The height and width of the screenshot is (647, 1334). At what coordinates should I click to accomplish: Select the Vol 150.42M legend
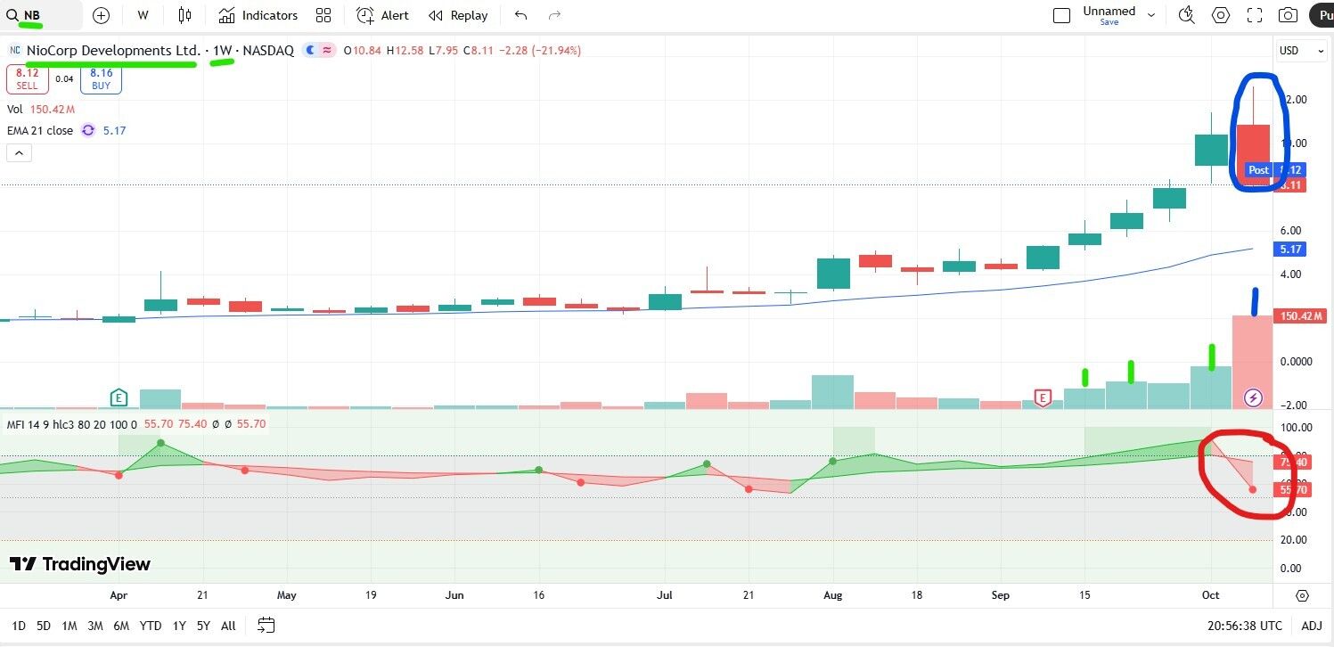click(41, 109)
